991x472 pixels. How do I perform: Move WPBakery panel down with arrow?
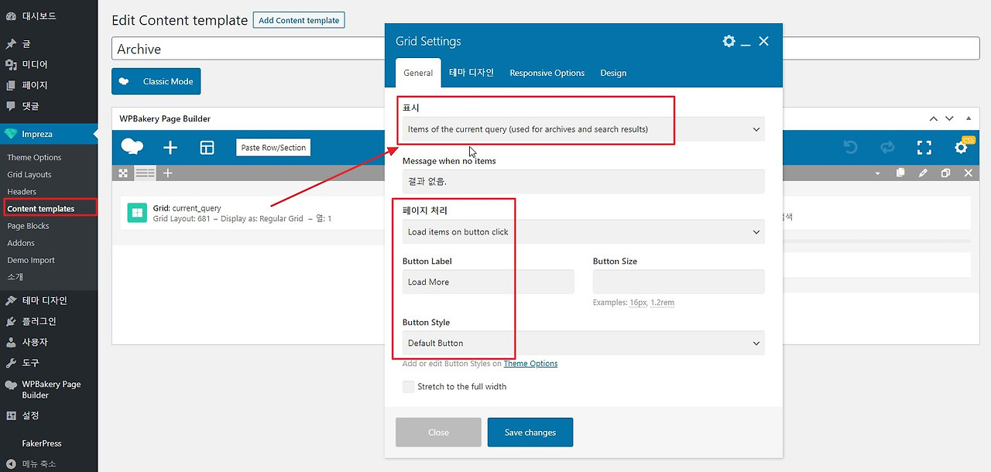[950, 118]
